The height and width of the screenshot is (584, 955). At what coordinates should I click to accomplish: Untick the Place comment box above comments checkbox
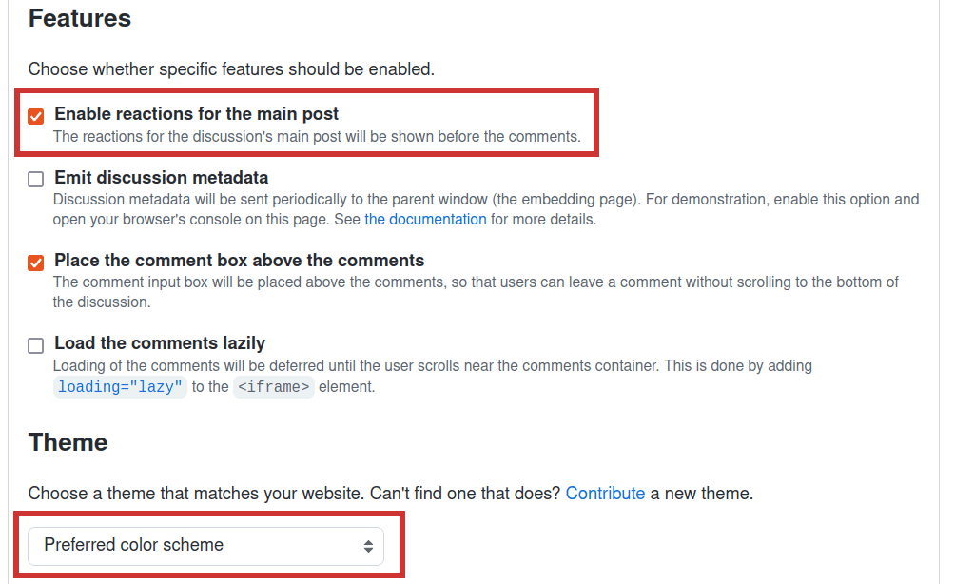pos(36,263)
